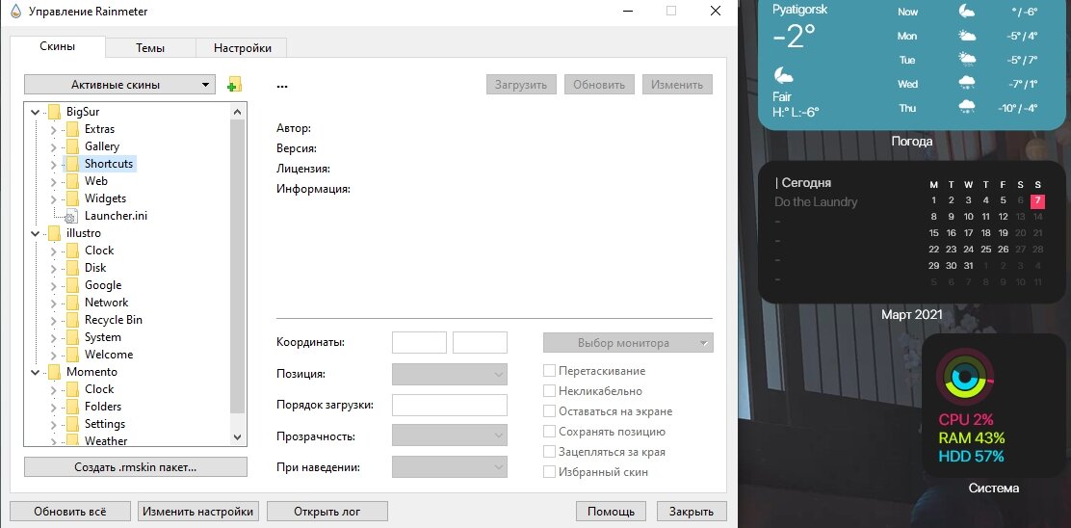Viewport: 1071px width, 528px height.
Task: Click the Google folder icon
Action: [x=72, y=285]
